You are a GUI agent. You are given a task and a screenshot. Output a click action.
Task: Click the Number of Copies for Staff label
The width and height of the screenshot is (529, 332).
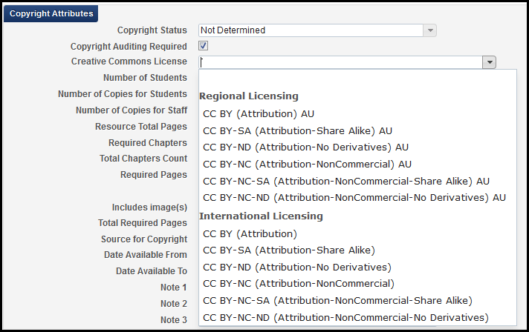tap(132, 110)
